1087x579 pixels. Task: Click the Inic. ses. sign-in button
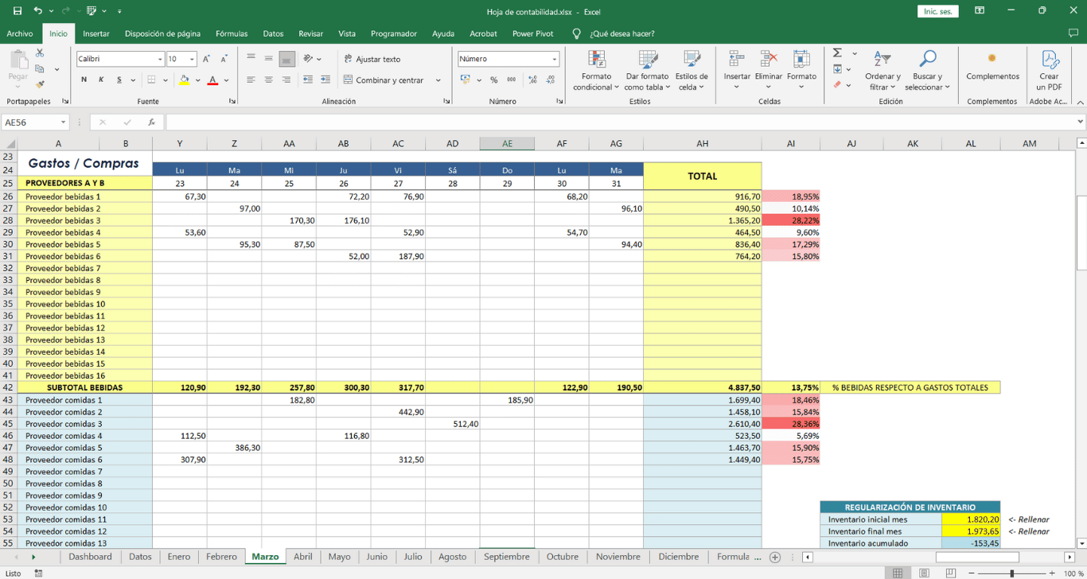[x=937, y=11]
